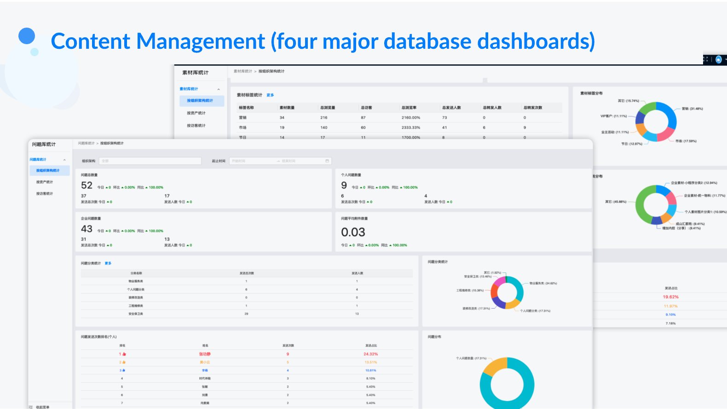Click the fullscreen icon at top right
727x409 pixels.
(x=706, y=59)
